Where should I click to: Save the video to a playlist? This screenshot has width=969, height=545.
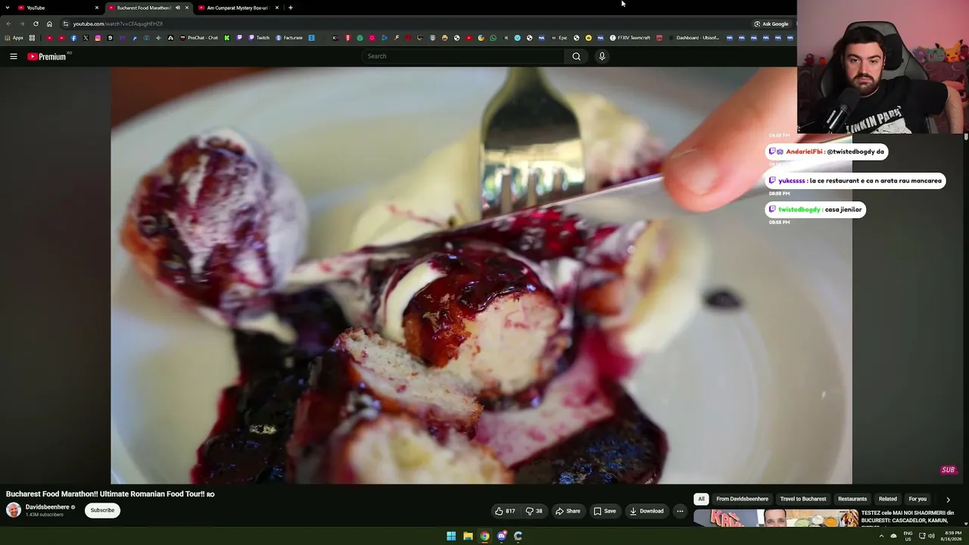(605, 511)
